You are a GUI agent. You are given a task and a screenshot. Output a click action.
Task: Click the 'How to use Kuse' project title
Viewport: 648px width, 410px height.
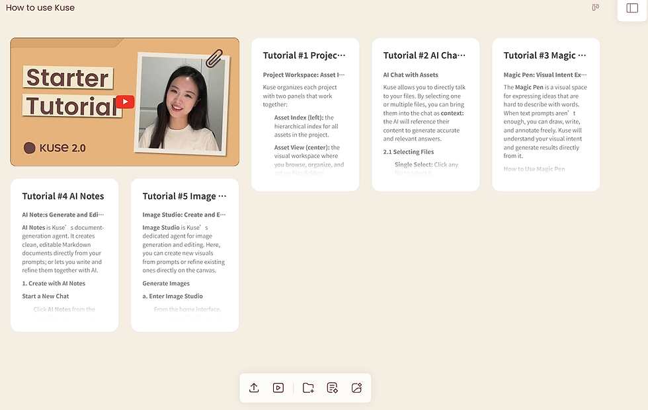coord(40,8)
